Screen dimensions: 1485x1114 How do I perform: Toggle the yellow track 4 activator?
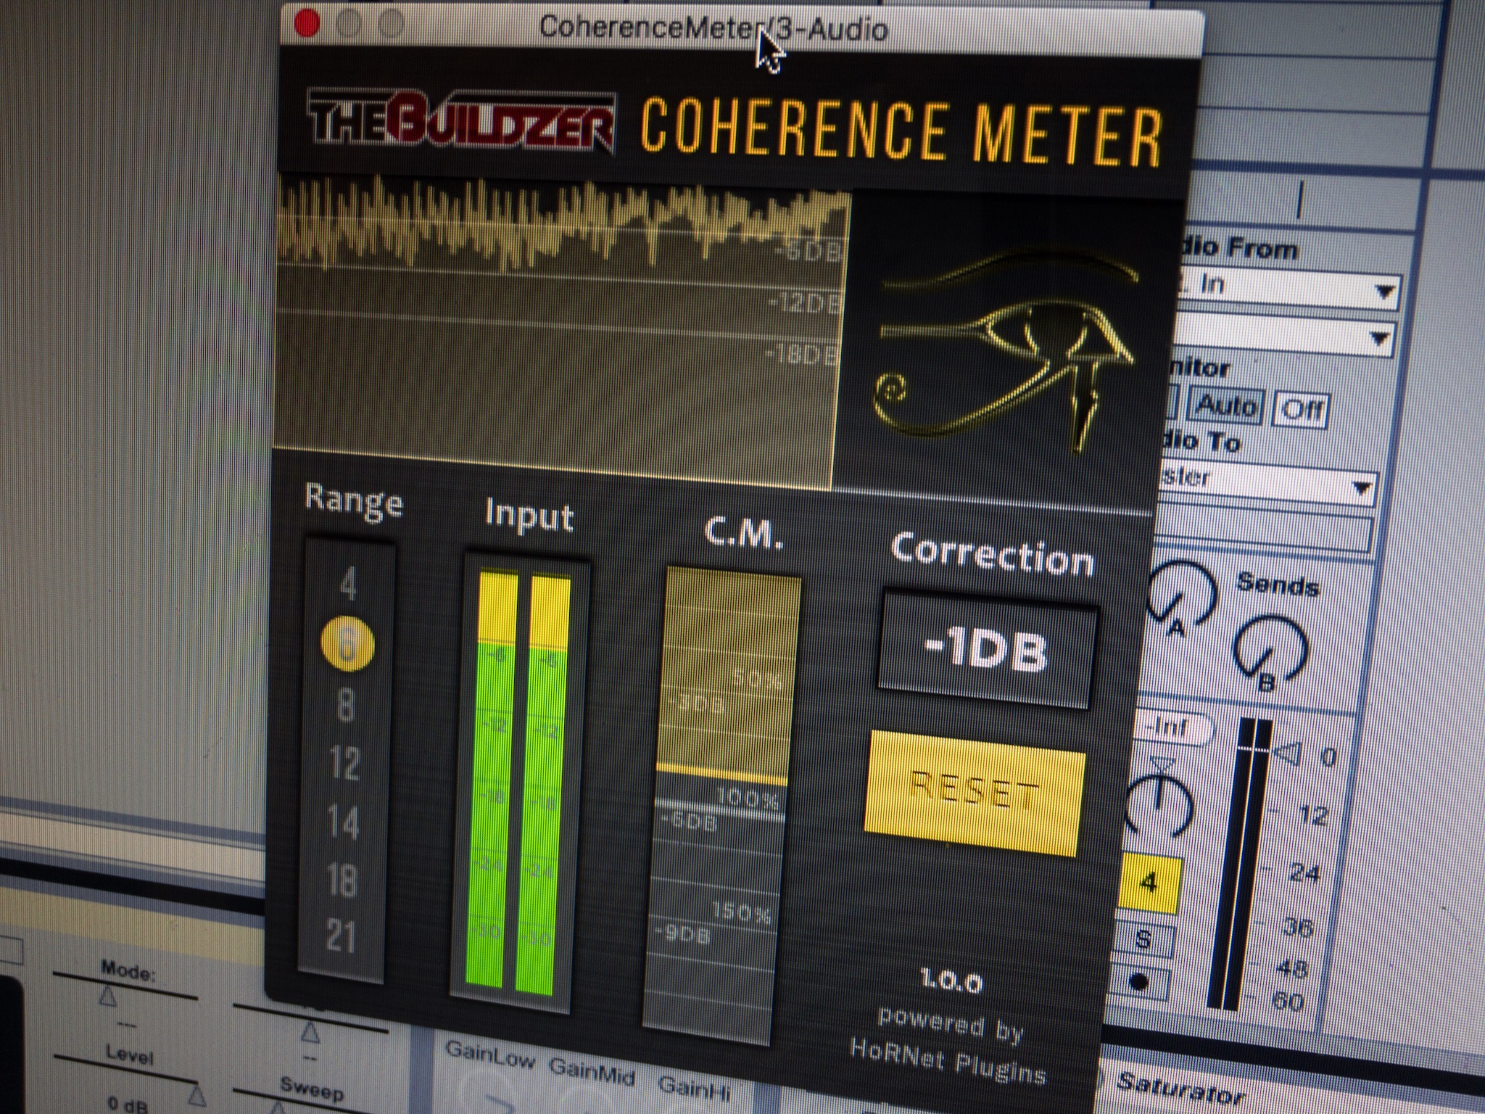coord(1149,884)
